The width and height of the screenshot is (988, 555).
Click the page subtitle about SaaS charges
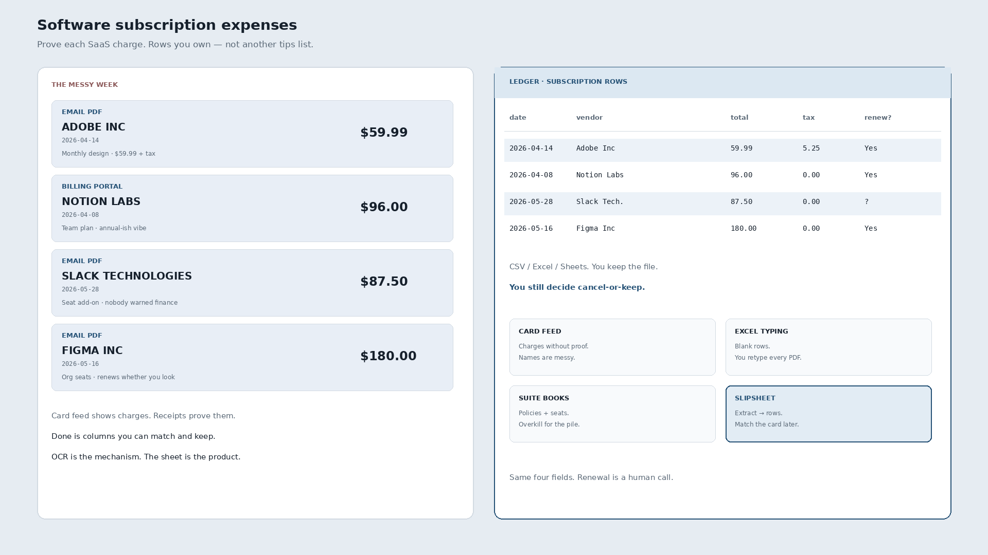click(x=175, y=44)
